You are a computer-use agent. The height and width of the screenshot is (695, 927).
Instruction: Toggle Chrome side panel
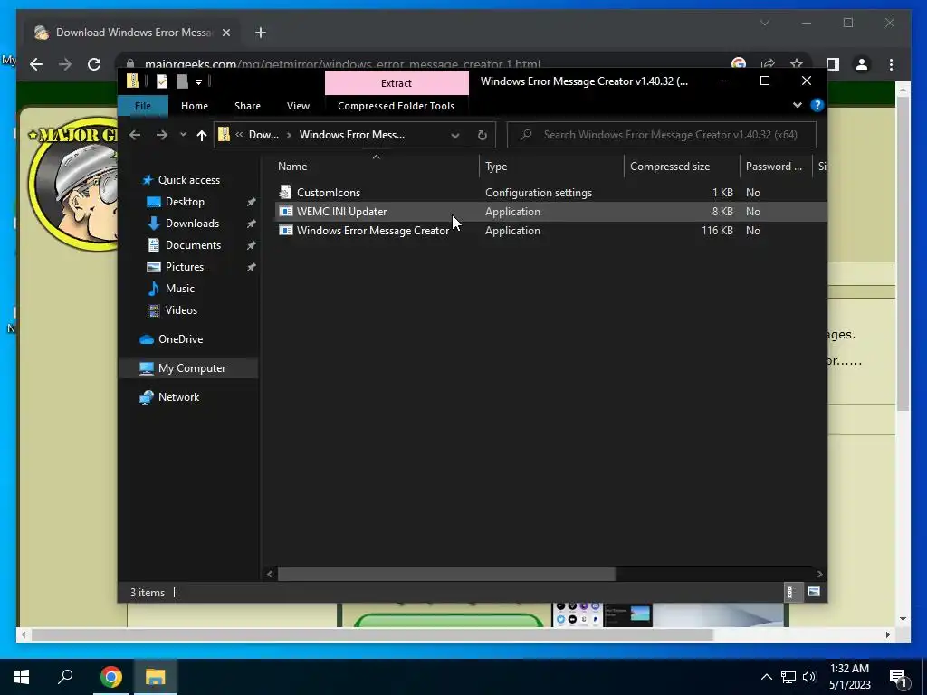tap(833, 64)
